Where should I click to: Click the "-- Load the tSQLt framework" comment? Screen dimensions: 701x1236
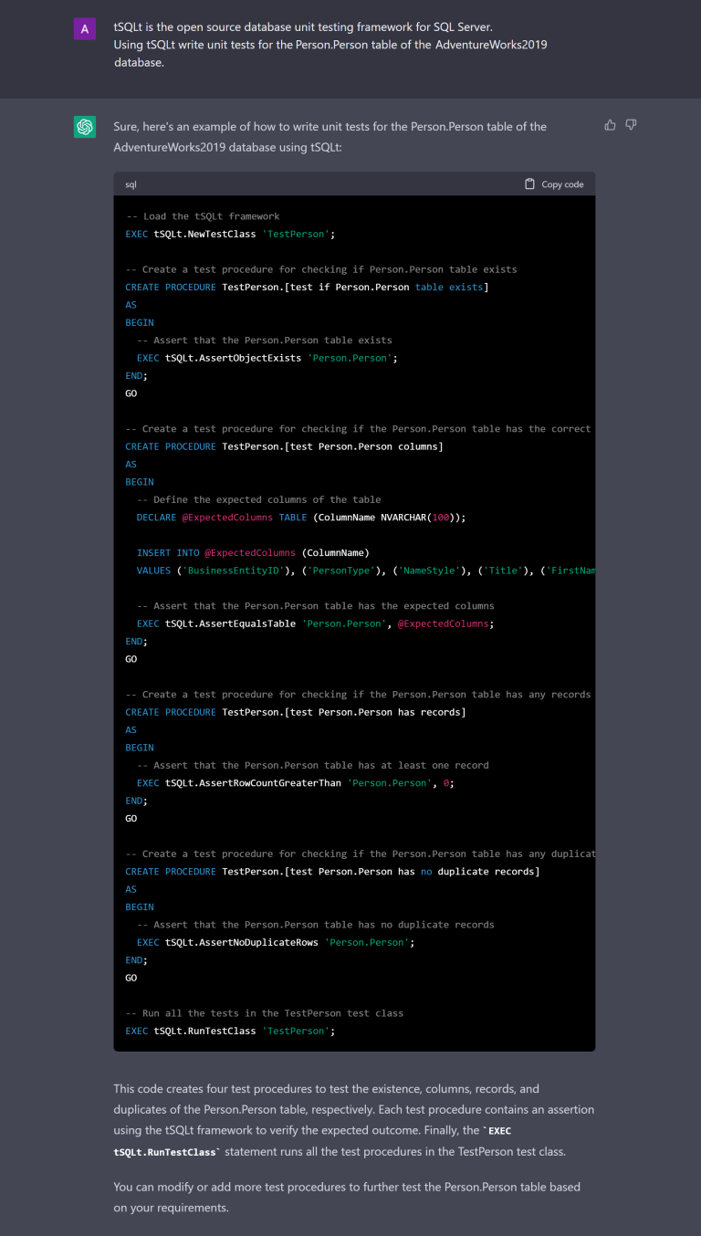point(203,216)
